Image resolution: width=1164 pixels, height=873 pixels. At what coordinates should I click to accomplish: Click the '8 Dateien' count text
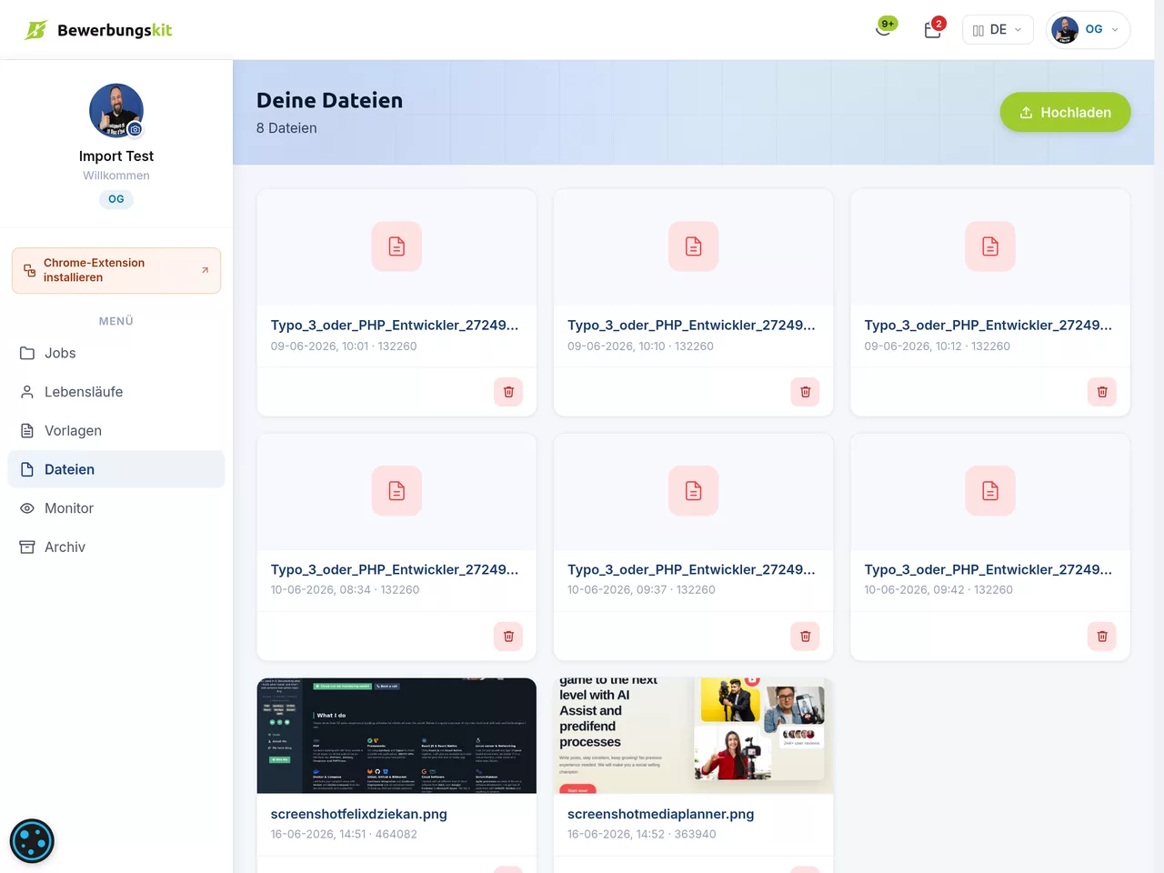[286, 128]
